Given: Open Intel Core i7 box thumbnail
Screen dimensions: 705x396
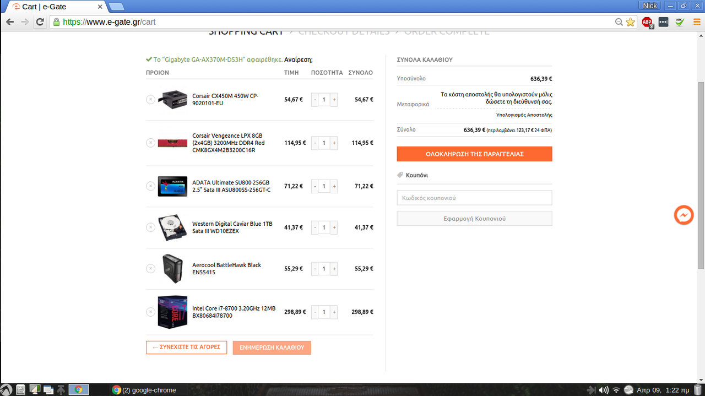Looking at the screenshot, I should click(x=172, y=312).
